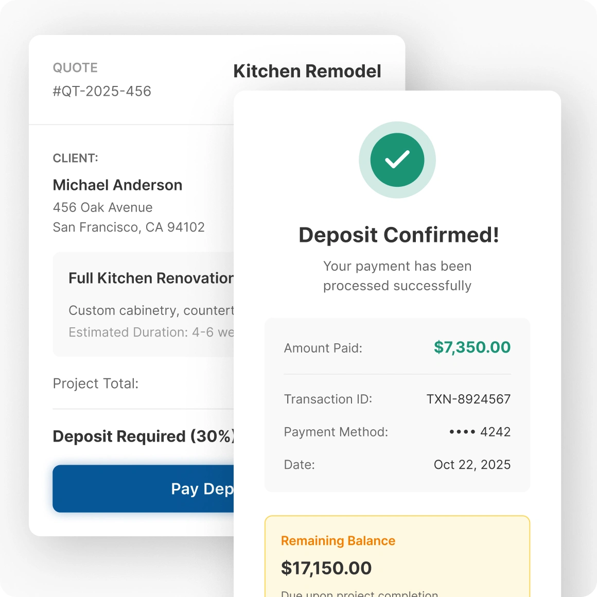Click the Deposit Confirmed! heading
597x597 pixels.
pos(399,235)
